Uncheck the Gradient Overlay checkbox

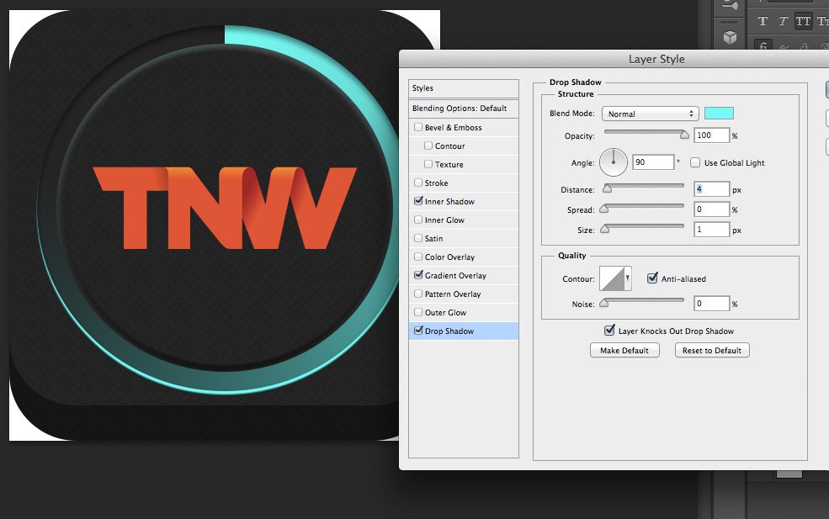418,275
